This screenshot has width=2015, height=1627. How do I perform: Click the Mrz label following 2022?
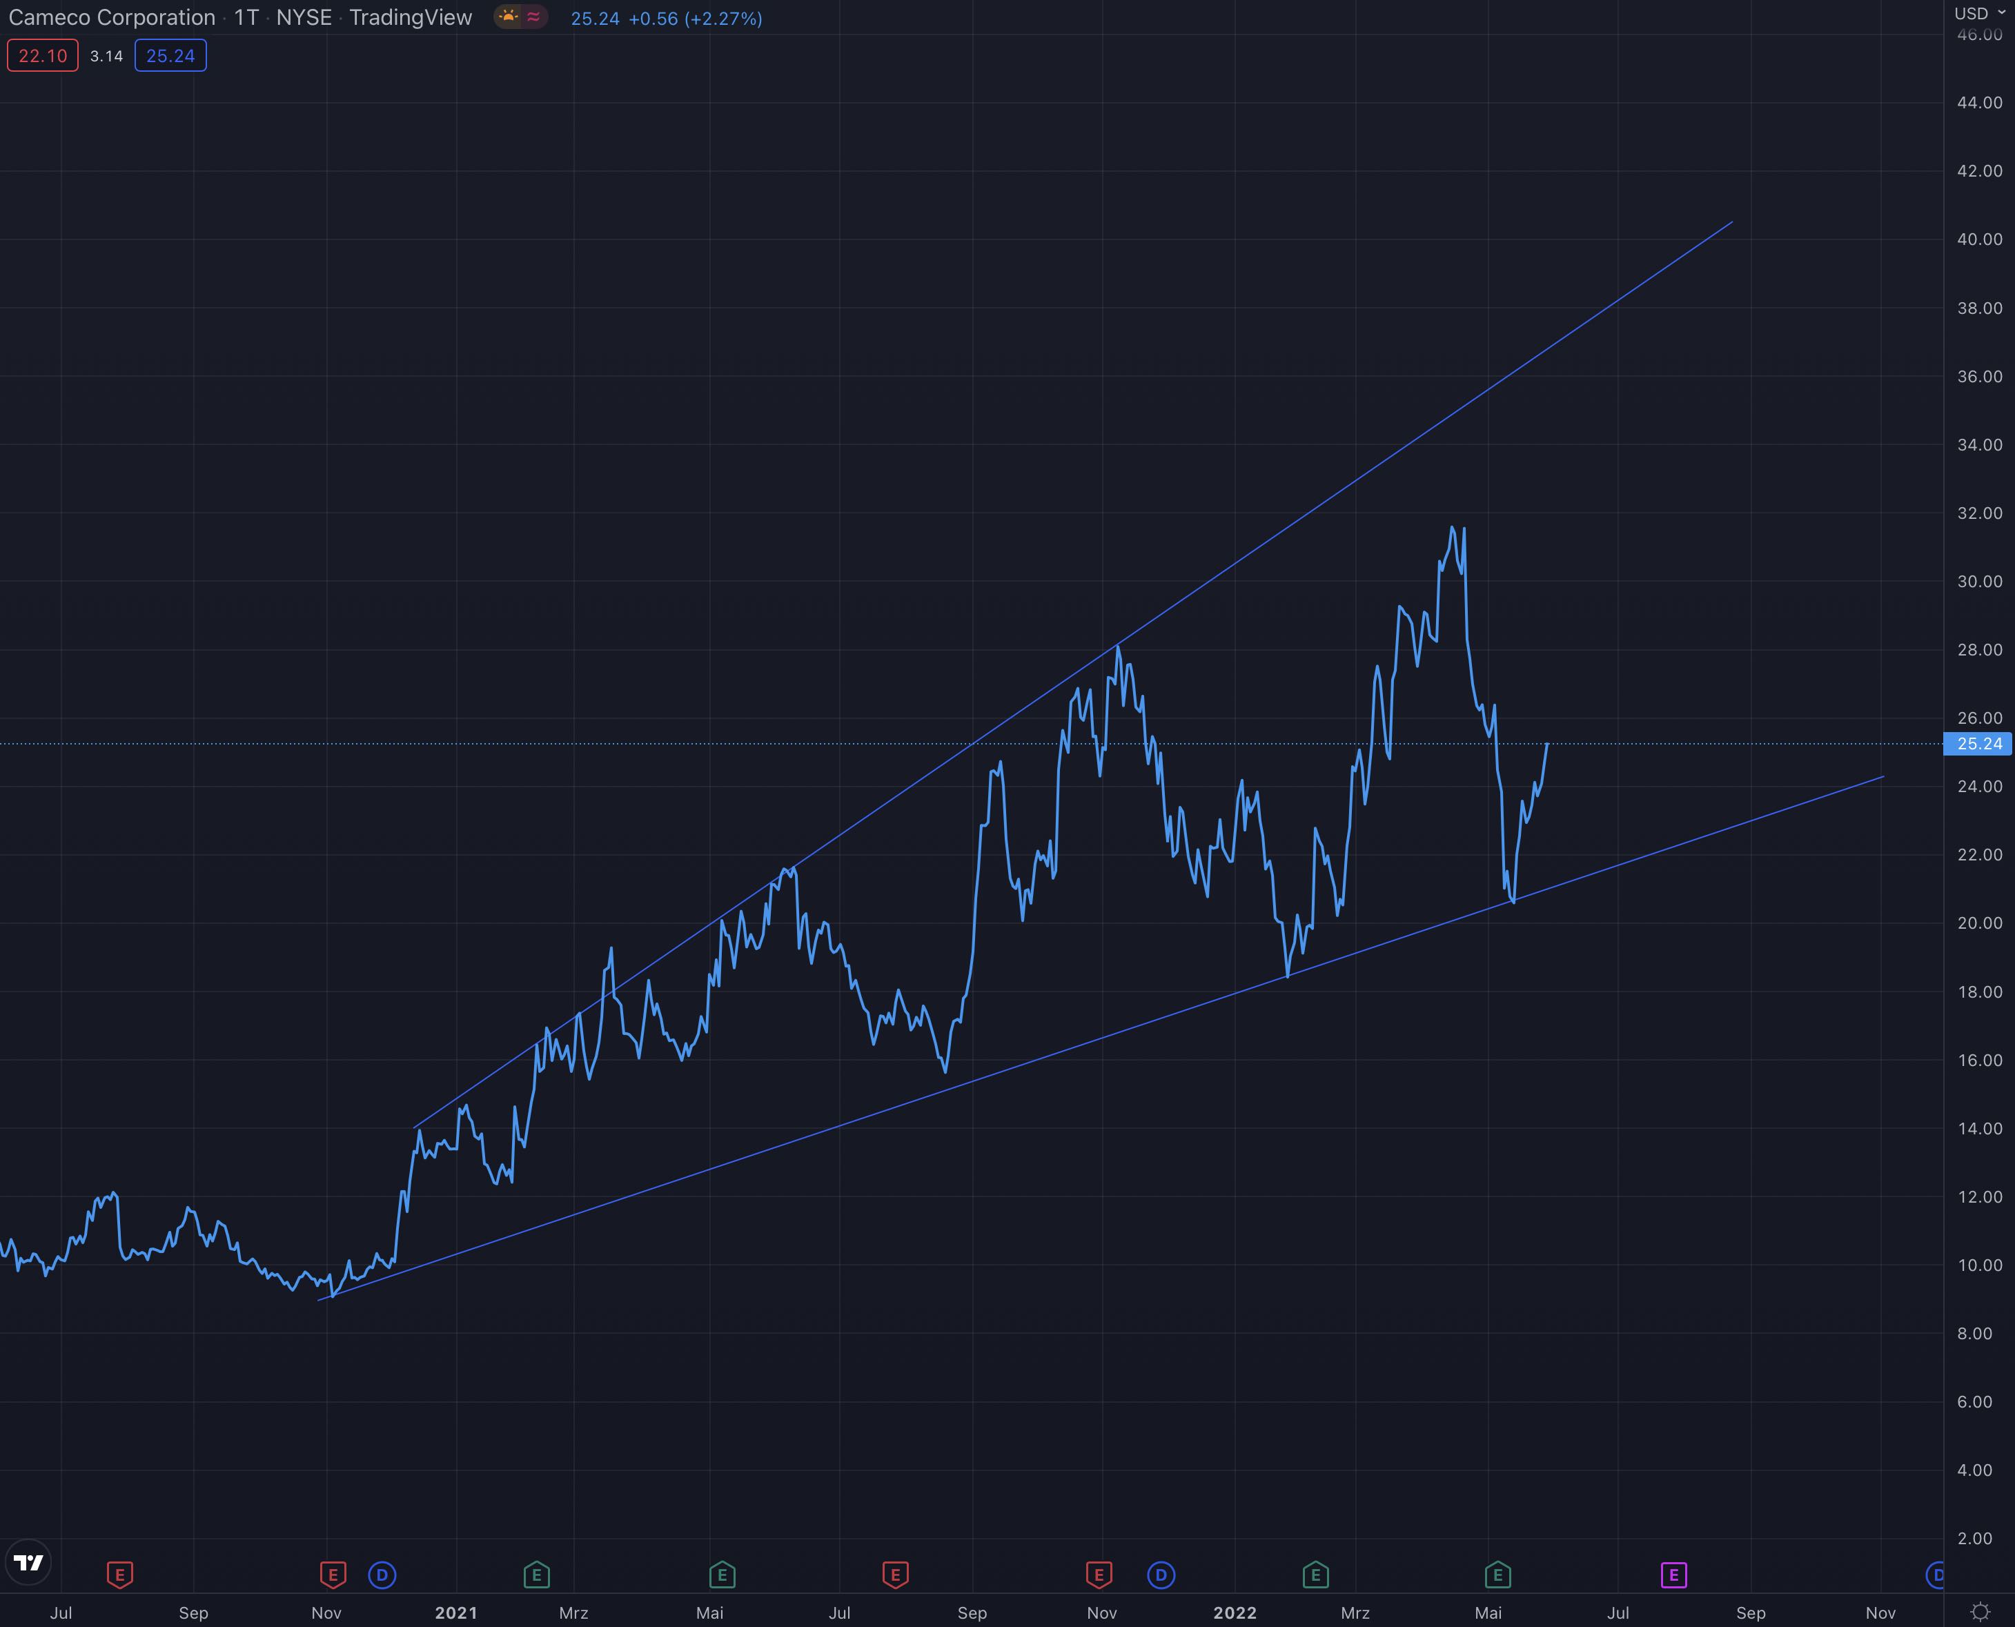[1355, 1612]
